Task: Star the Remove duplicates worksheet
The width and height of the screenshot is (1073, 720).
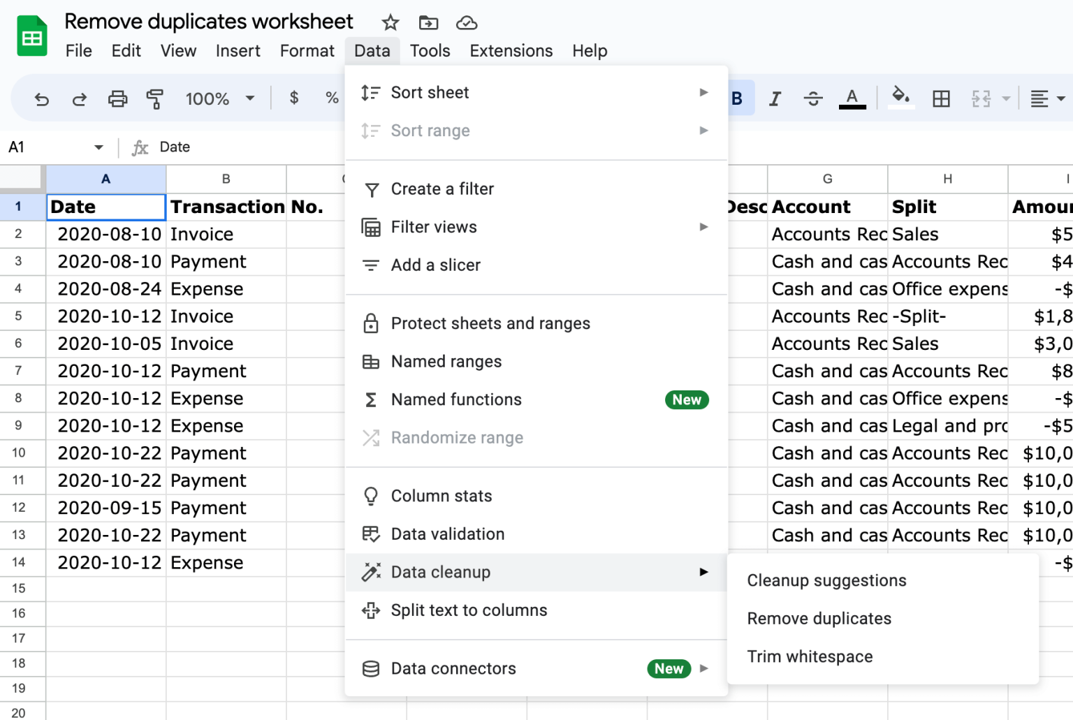Action: 390,22
